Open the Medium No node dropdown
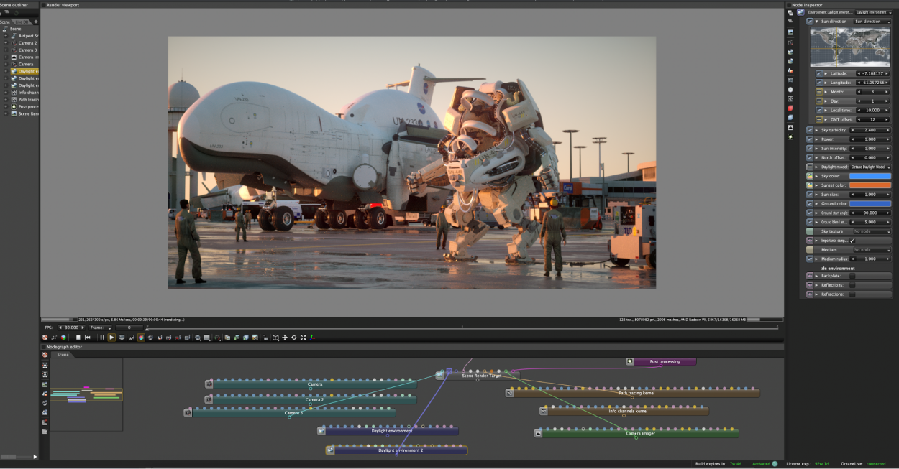 871,249
